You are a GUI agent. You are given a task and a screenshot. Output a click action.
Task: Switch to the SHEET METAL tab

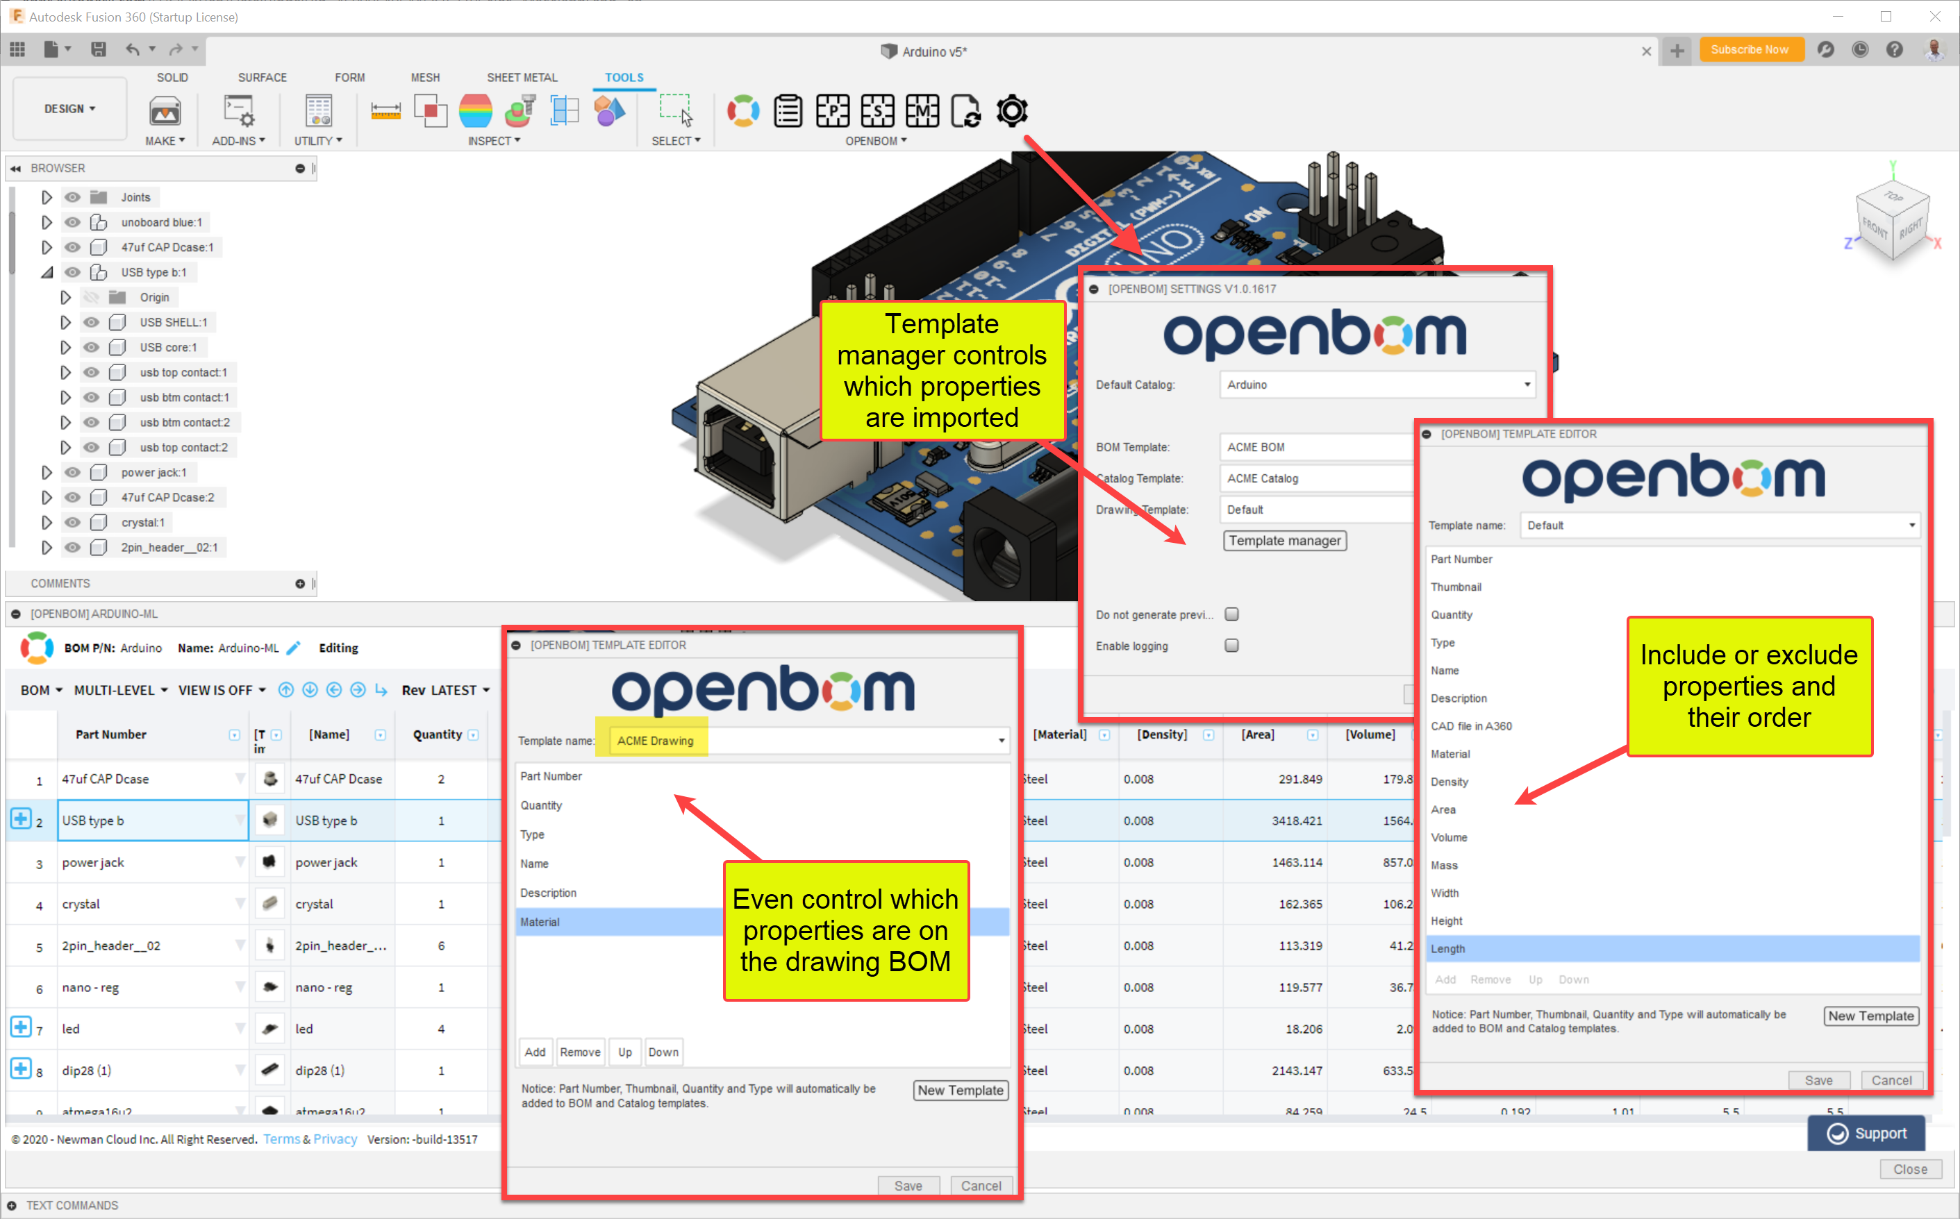(x=522, y=77)
